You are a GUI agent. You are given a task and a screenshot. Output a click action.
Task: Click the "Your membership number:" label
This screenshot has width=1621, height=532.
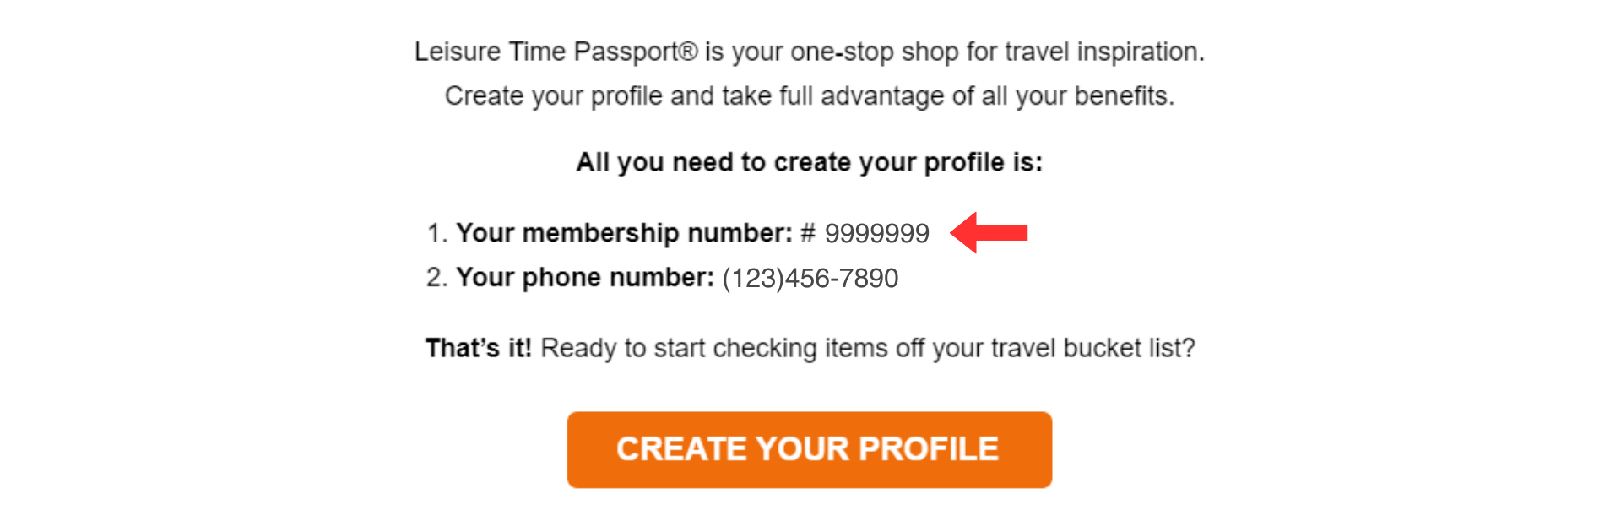click(x=624, y=233)
